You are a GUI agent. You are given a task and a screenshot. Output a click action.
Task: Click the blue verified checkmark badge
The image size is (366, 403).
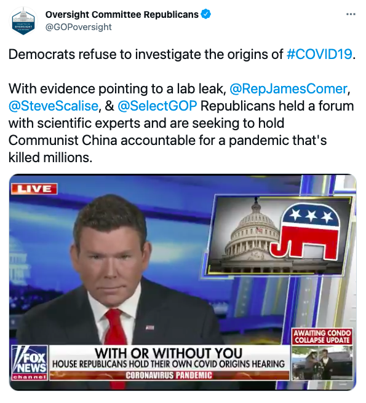tap(206, 14)
